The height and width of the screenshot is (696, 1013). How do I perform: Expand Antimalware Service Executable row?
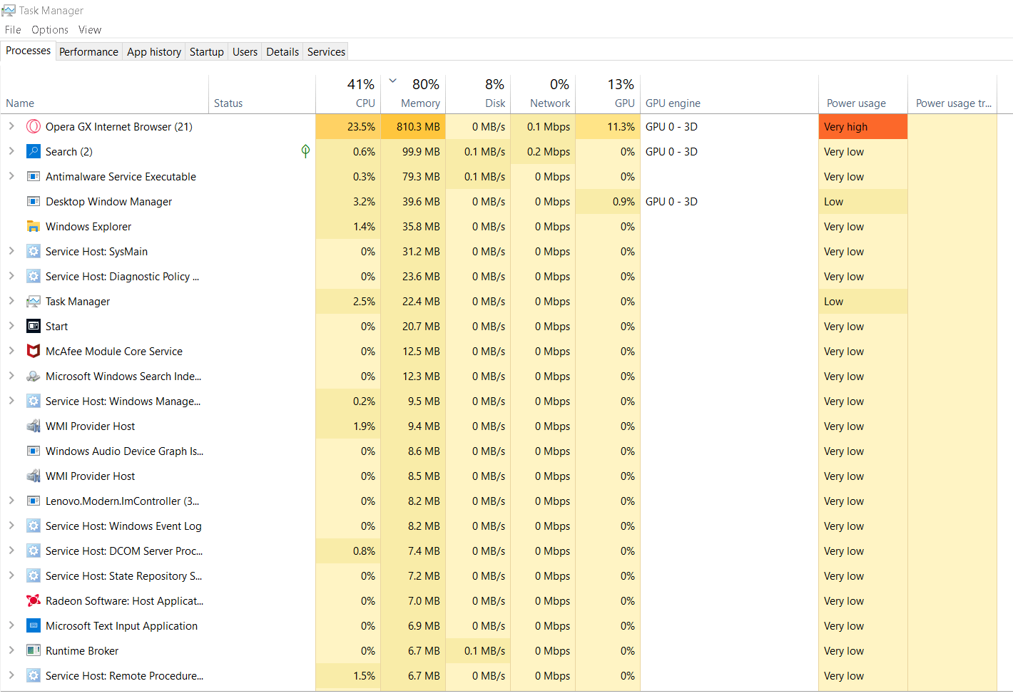[11, 176]
